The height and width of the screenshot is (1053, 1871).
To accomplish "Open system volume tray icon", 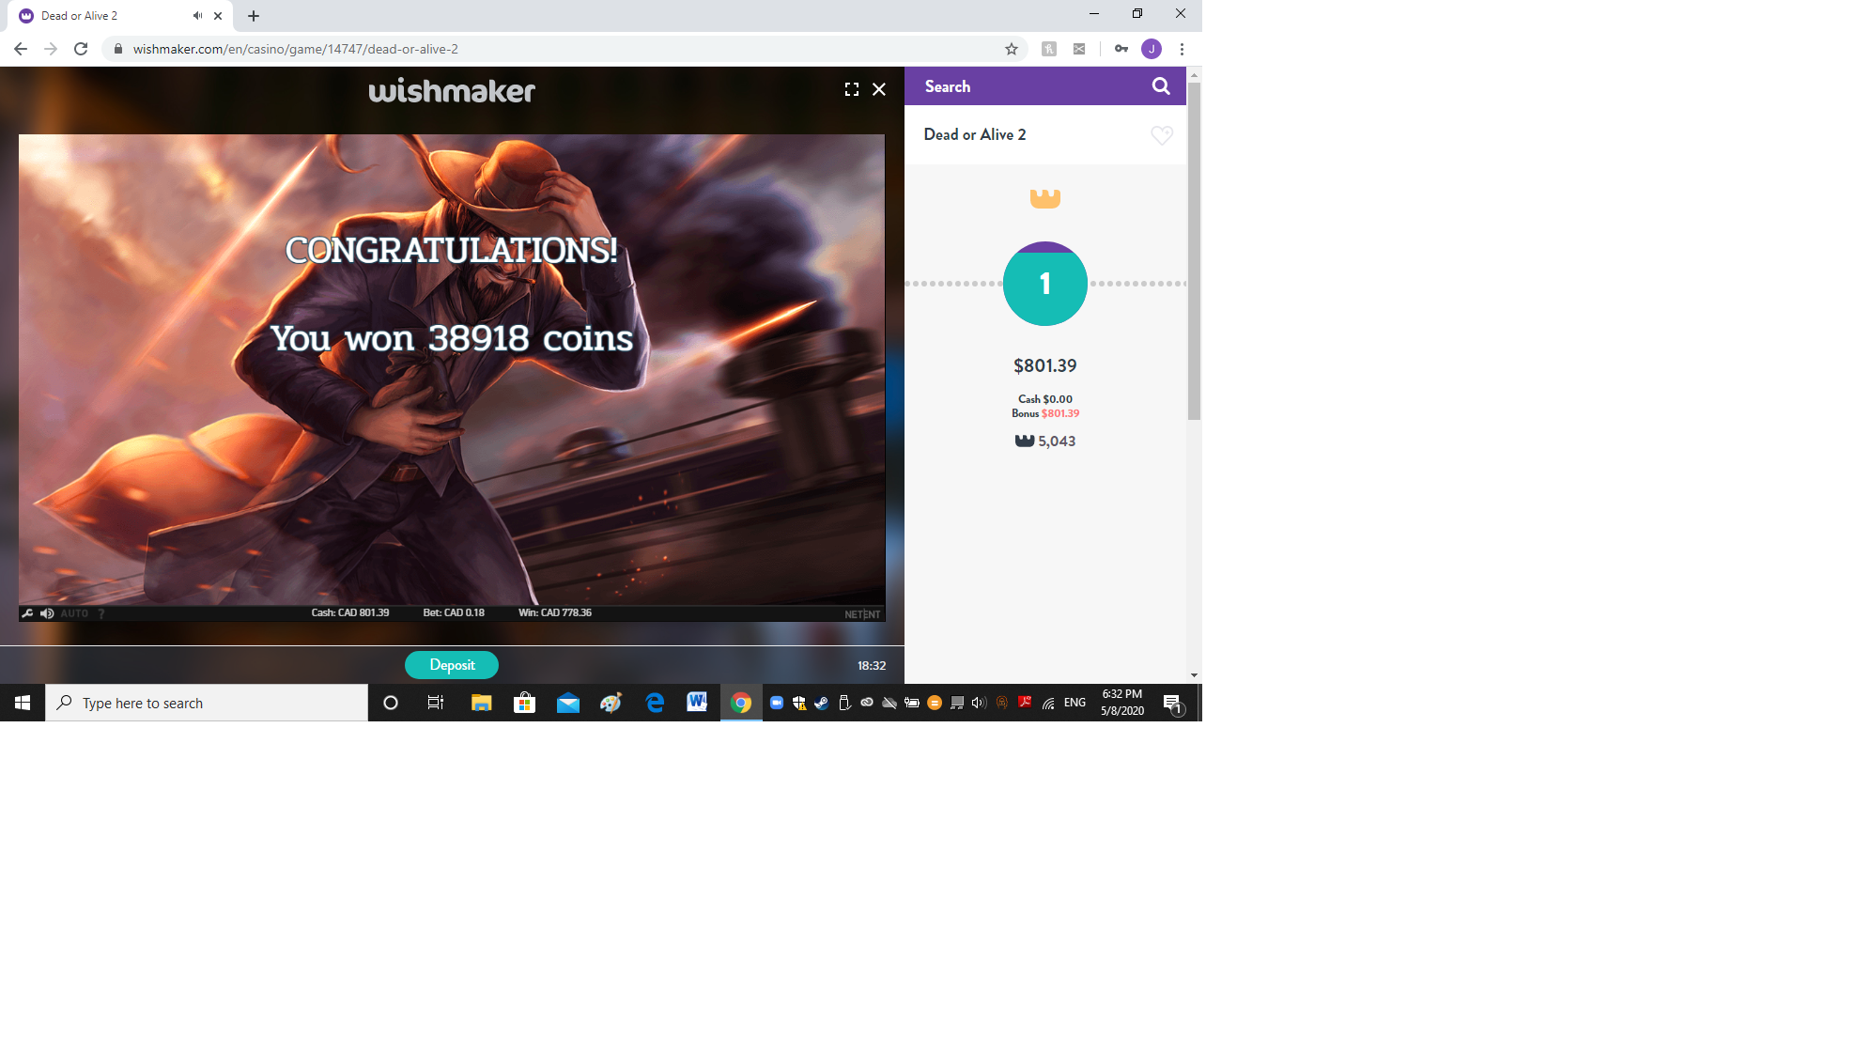I will click(x=979, y=703).
